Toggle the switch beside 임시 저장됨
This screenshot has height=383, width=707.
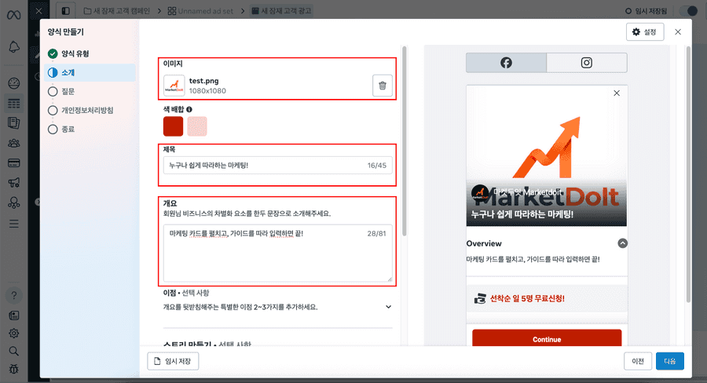[x=687, y=11]
